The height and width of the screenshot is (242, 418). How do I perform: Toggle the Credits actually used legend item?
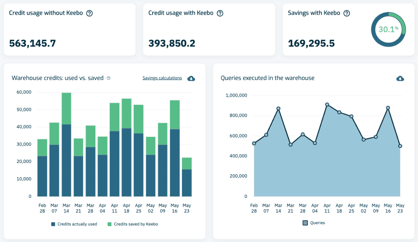pyautogui.click(x=74, y=224)
